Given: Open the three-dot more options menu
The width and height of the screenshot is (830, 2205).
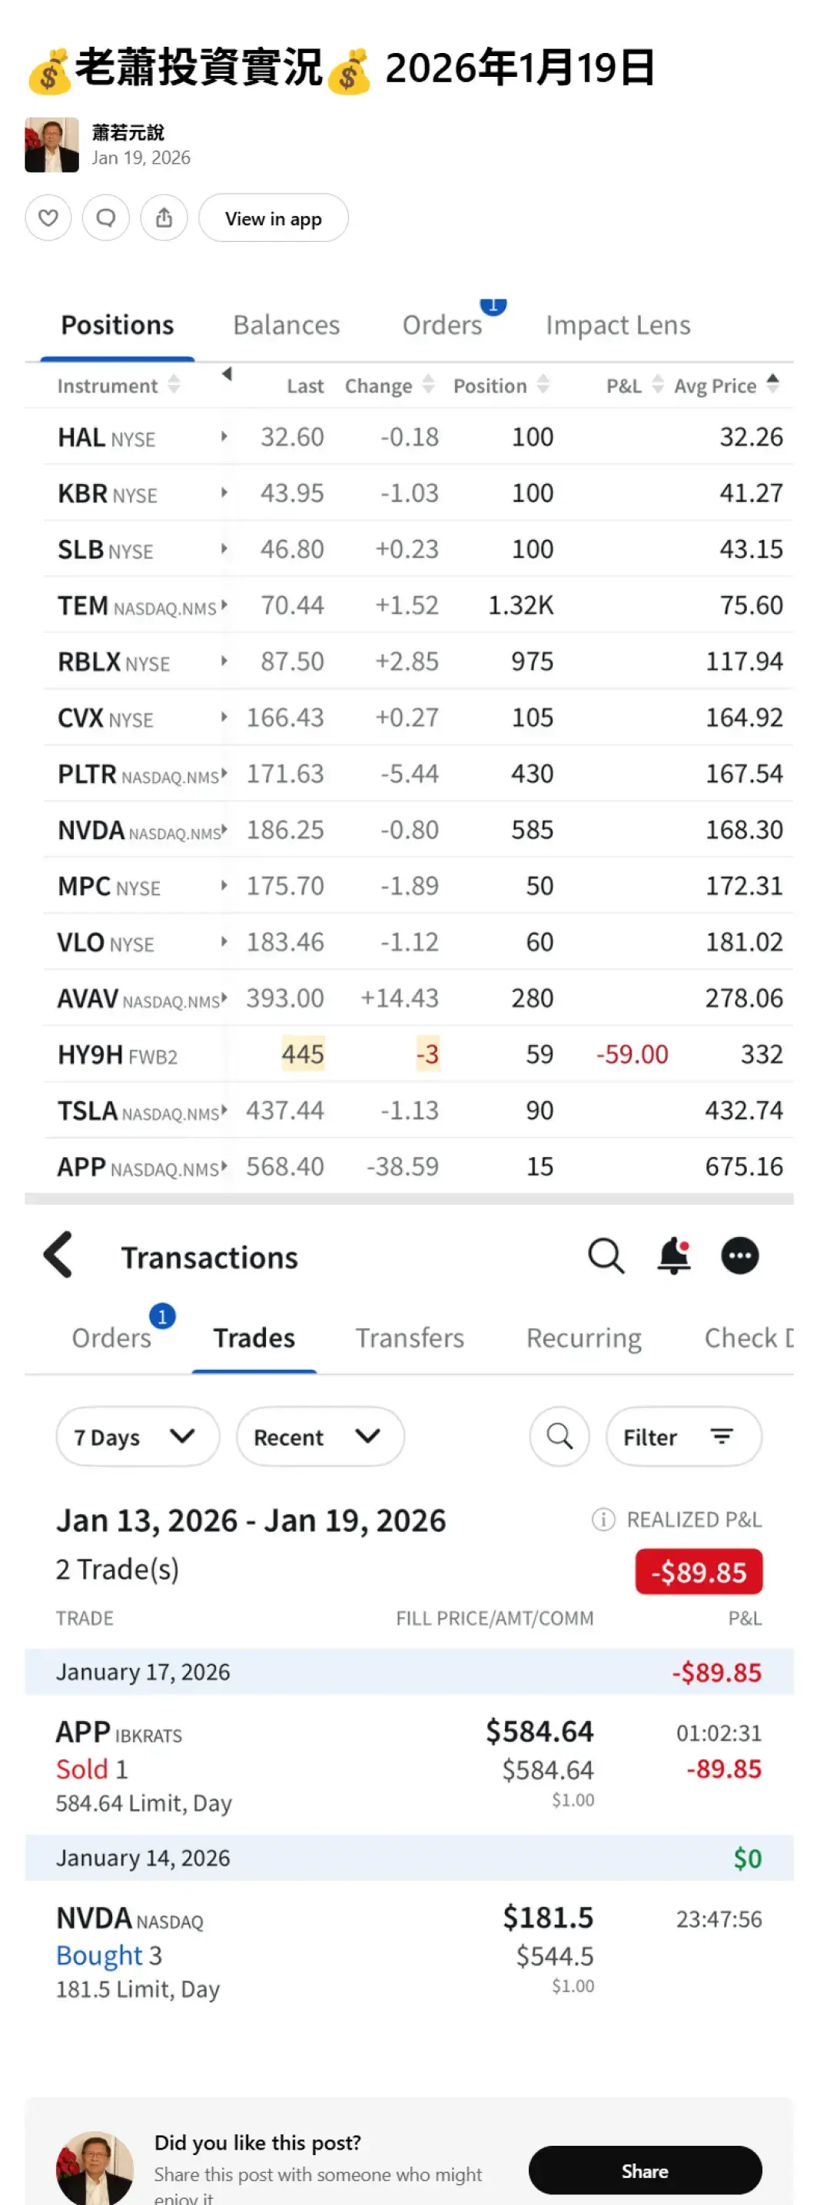Looking at the screenshot, I should tap(739, 1255).
